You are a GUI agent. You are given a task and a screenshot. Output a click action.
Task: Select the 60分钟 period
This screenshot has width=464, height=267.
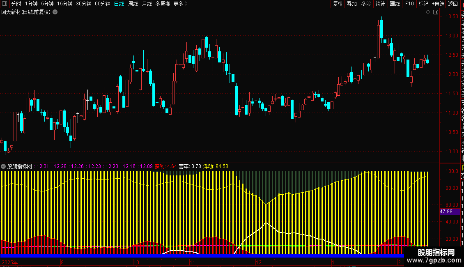[102, 4]
